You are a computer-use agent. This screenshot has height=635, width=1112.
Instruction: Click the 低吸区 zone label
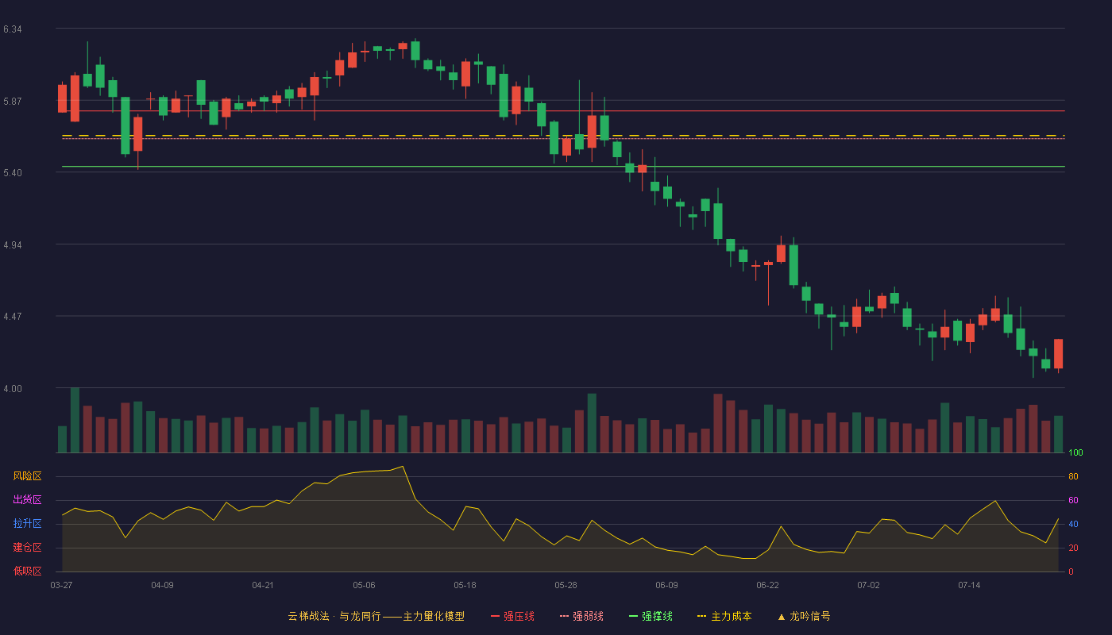tap(27, 571)
